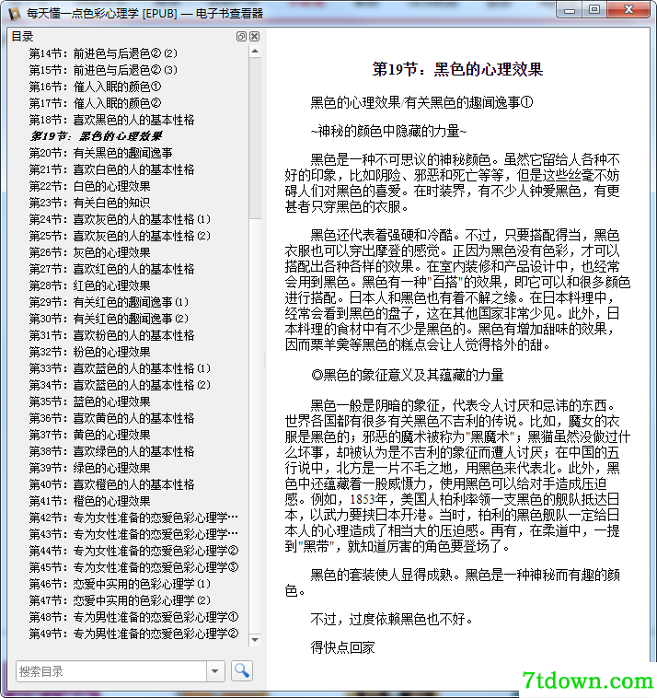The height and width of the screenshot is (698, 657).
Task: Go to 第36节：喜欢黄色的人的基本性格
Action: 111,418
